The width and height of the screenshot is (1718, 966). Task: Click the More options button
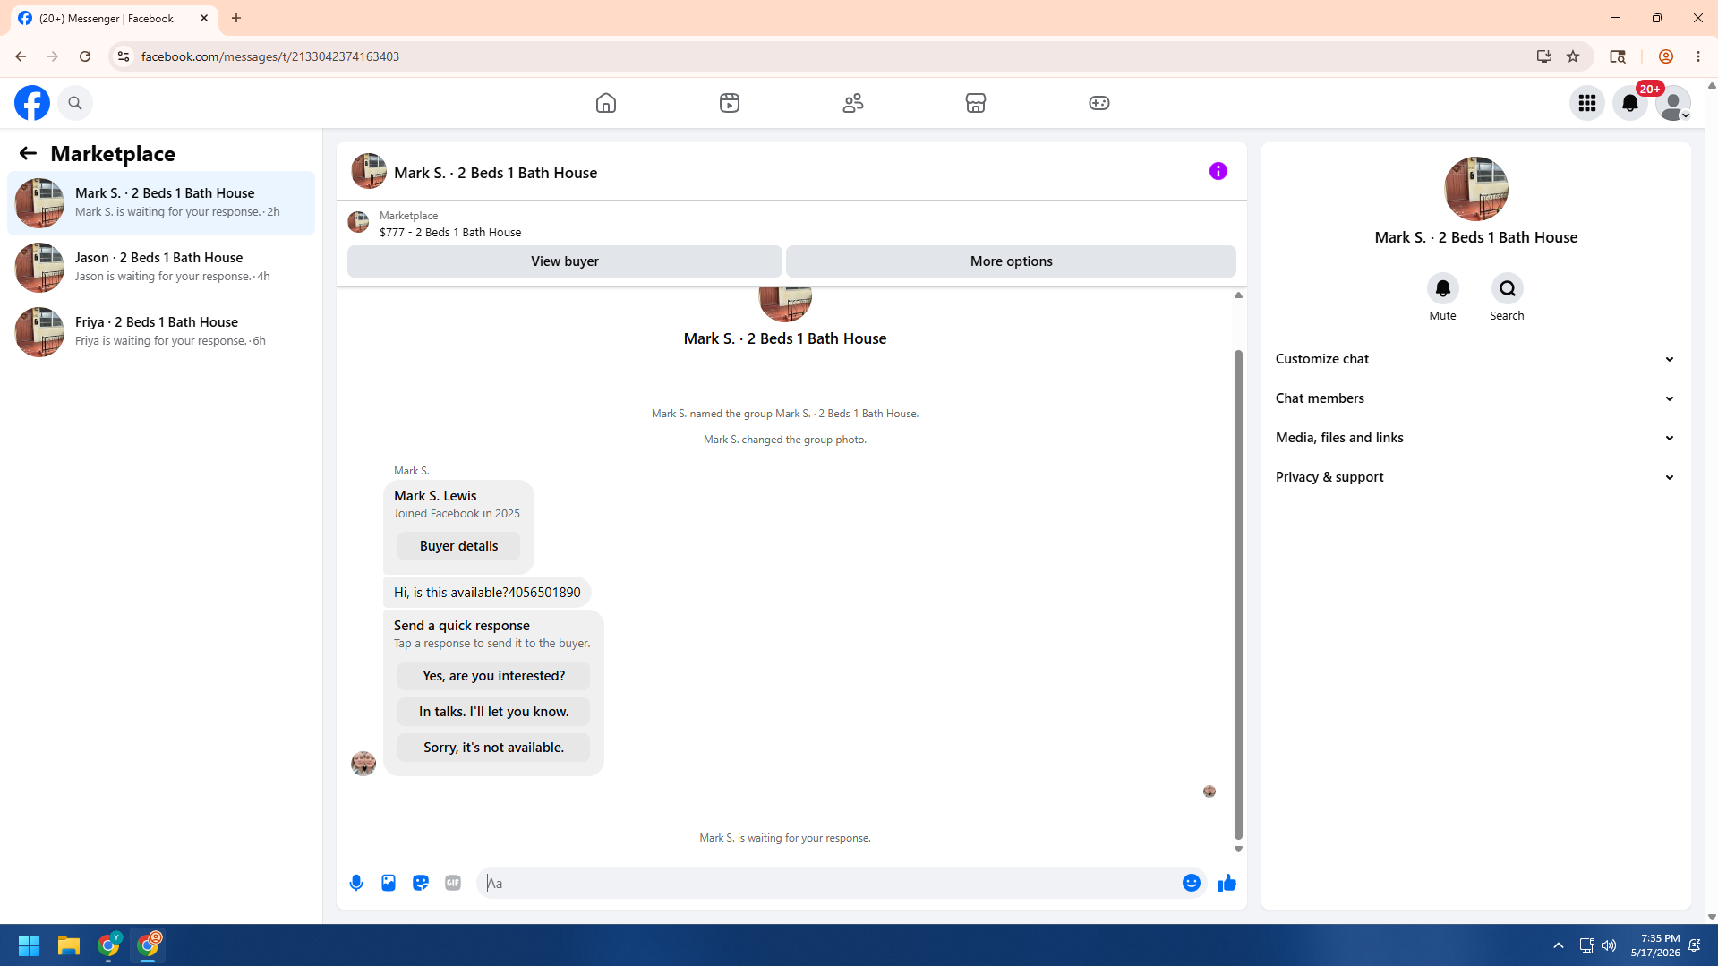tap(1012, 261)
